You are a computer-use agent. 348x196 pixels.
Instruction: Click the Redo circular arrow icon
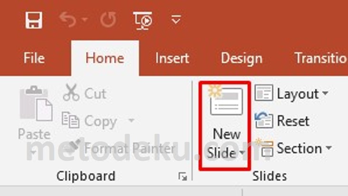108,20
